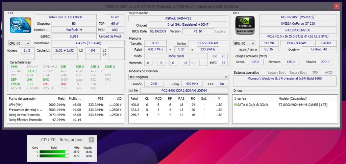The height and width of the screenshot is (164, 346).
Task: Expand the #0: Kingston memory module dropdown
Action: pos(178,77)
